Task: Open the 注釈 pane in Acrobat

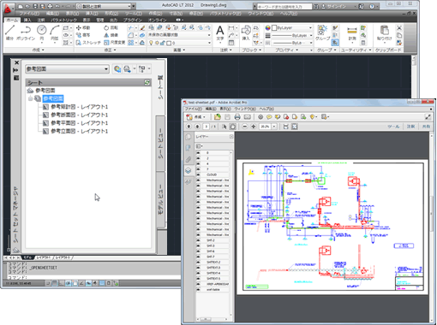Action: pyautogui.click(x=410, y=127)
